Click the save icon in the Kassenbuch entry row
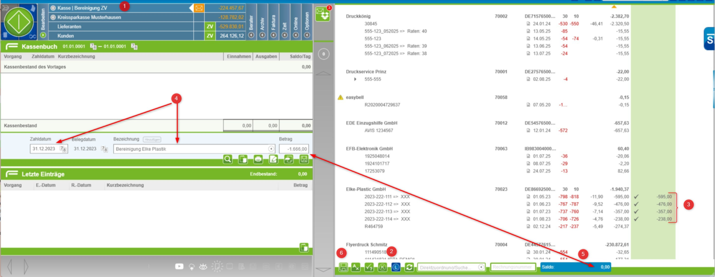Screen dimensions: 715x277 tap(304, 159)
